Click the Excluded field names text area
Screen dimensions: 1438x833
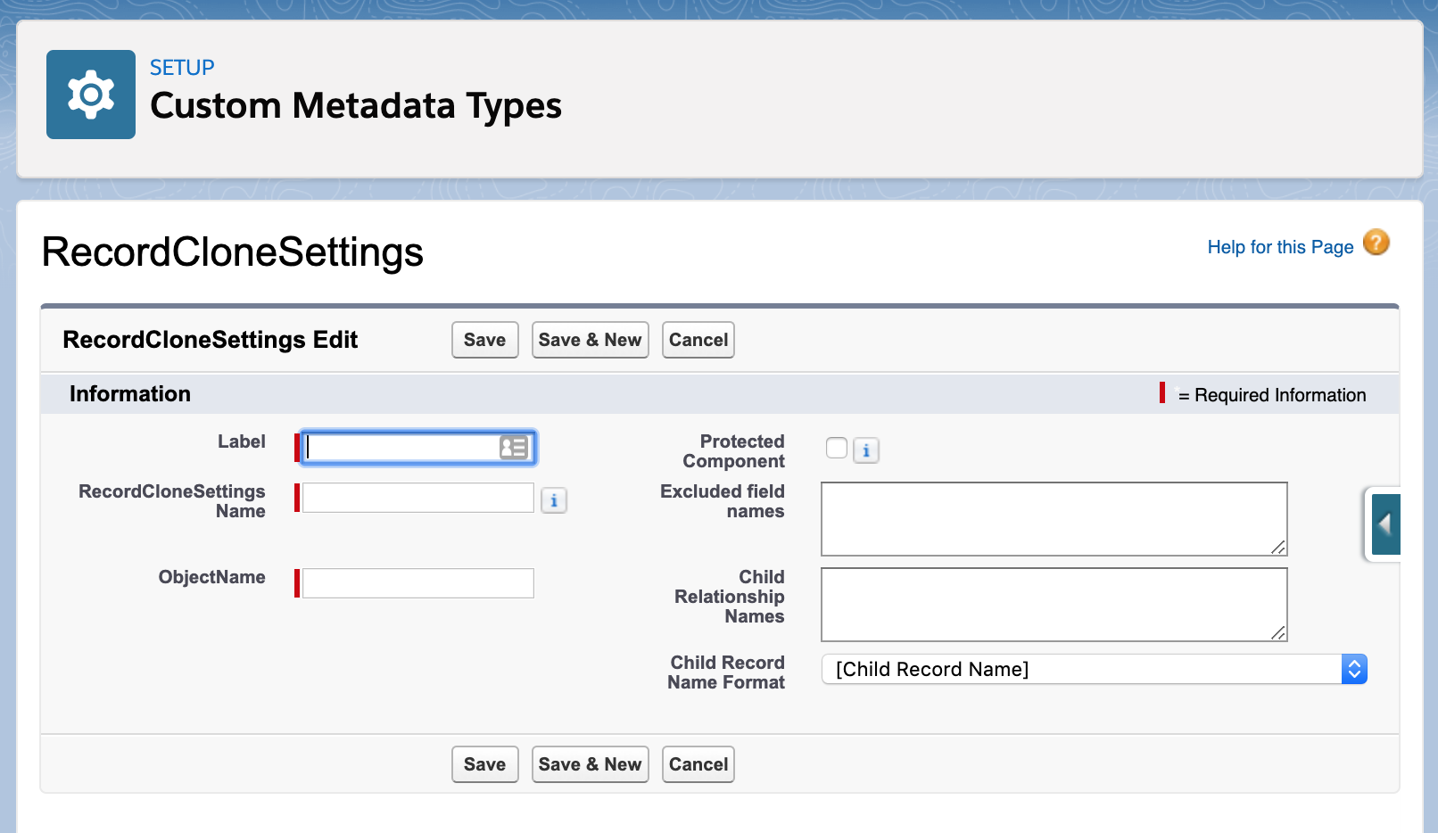1054,519
